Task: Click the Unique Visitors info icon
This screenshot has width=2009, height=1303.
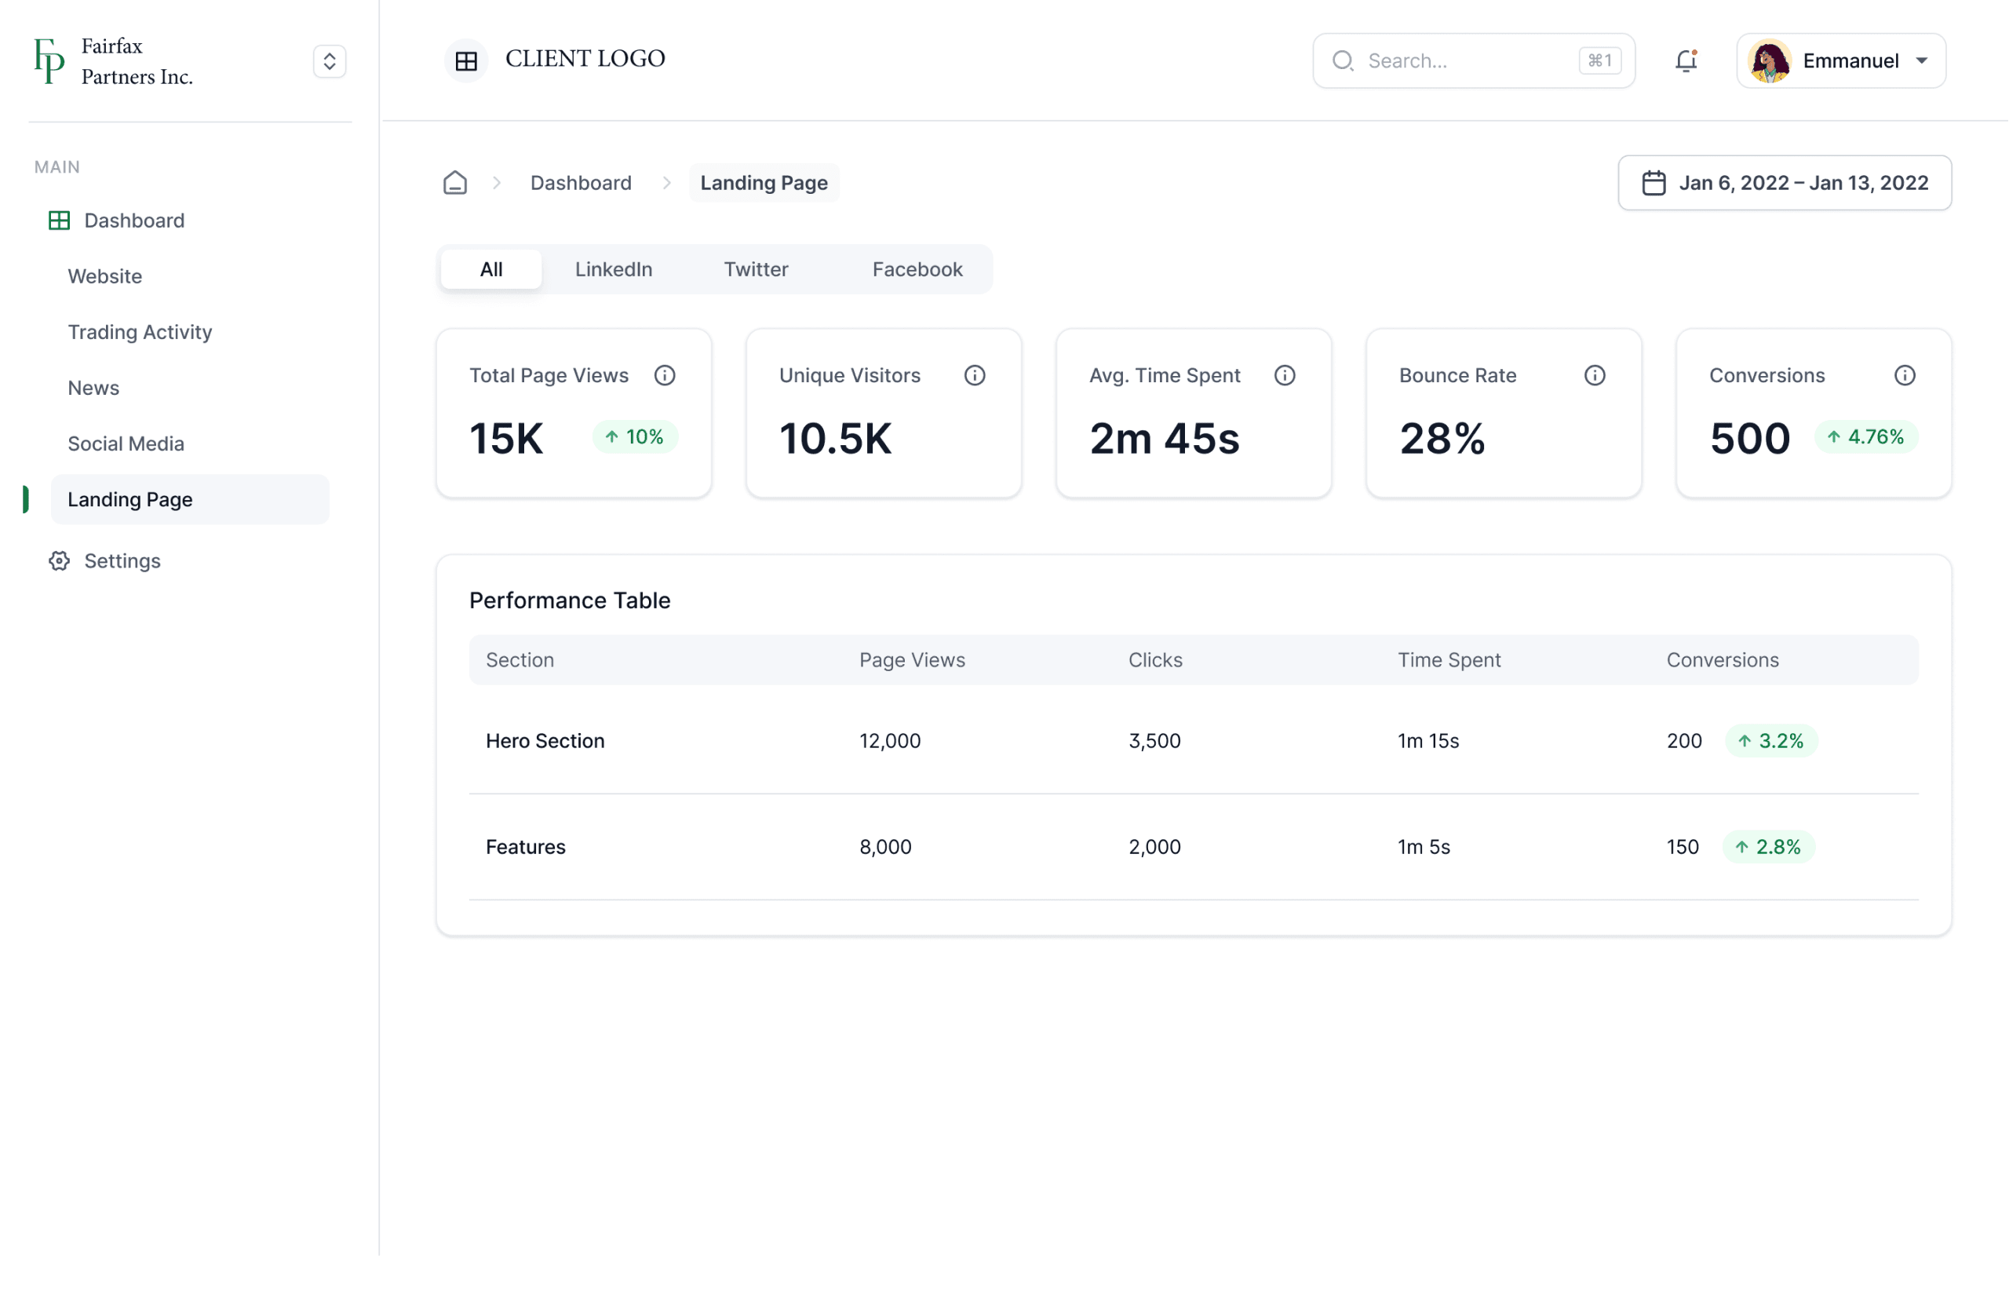Action: [975, 376]
